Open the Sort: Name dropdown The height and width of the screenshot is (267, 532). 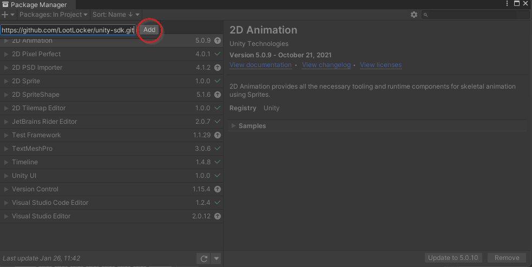116,15
